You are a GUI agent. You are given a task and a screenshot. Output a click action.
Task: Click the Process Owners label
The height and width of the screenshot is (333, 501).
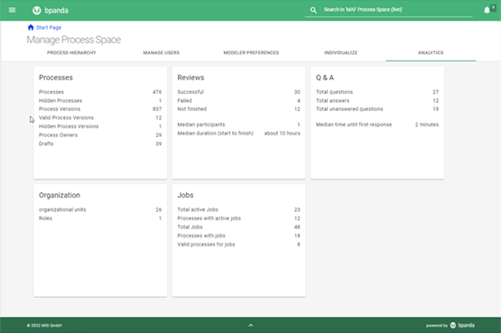point(58,135)
